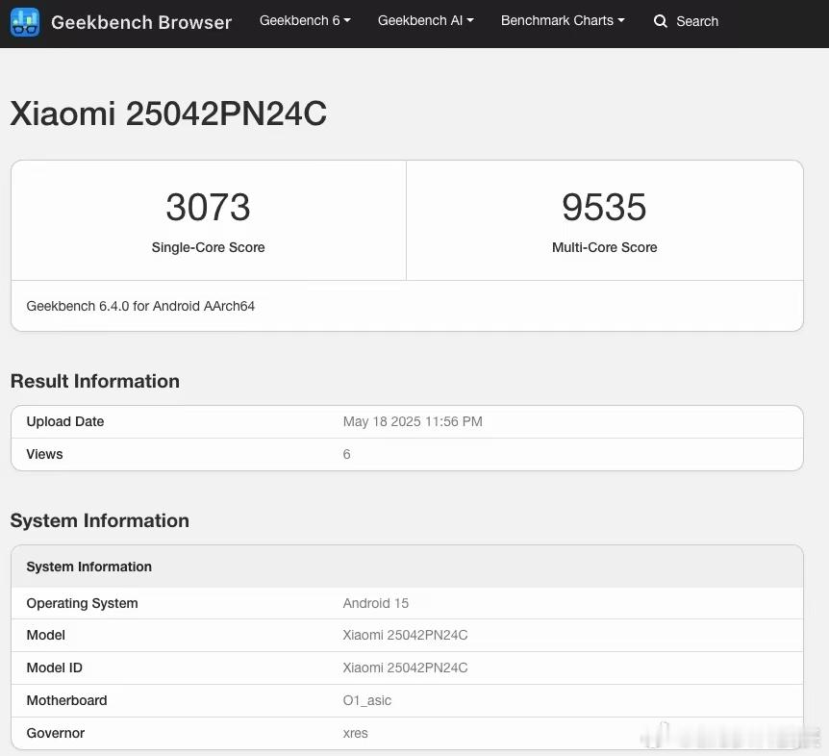
Task: Select the Model ID value Xiaomi 25042PN24C
Action: pos(405,668)
